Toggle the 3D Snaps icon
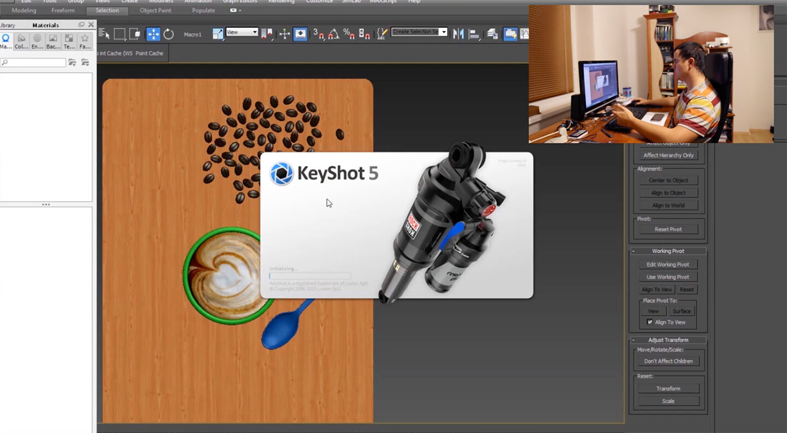 pyautogui.click(x=318, y=34)
